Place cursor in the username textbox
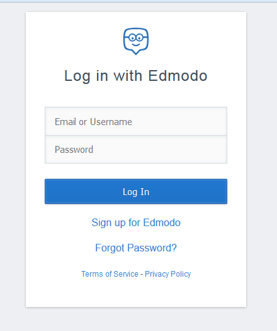277x331 pixels. click(136, 121)
